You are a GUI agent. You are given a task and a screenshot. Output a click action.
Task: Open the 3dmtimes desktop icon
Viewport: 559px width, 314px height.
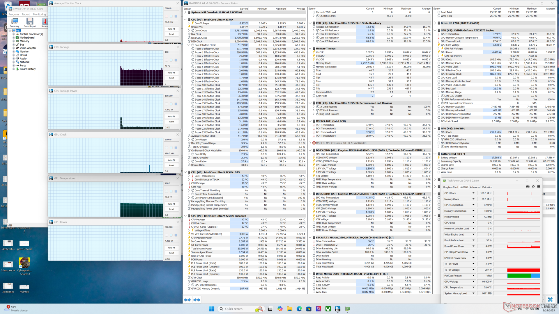point(8,288)
